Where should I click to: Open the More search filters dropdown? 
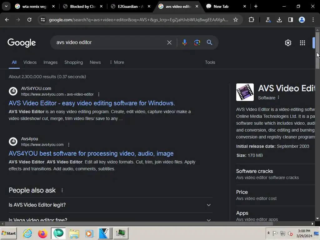pos(117,62)
